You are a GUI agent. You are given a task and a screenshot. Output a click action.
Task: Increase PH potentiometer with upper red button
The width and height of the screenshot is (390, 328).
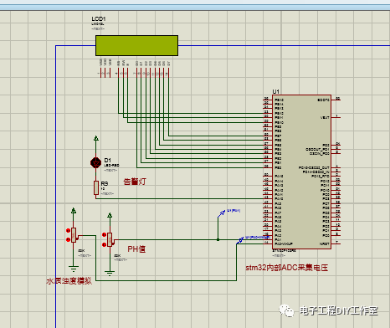104,235
